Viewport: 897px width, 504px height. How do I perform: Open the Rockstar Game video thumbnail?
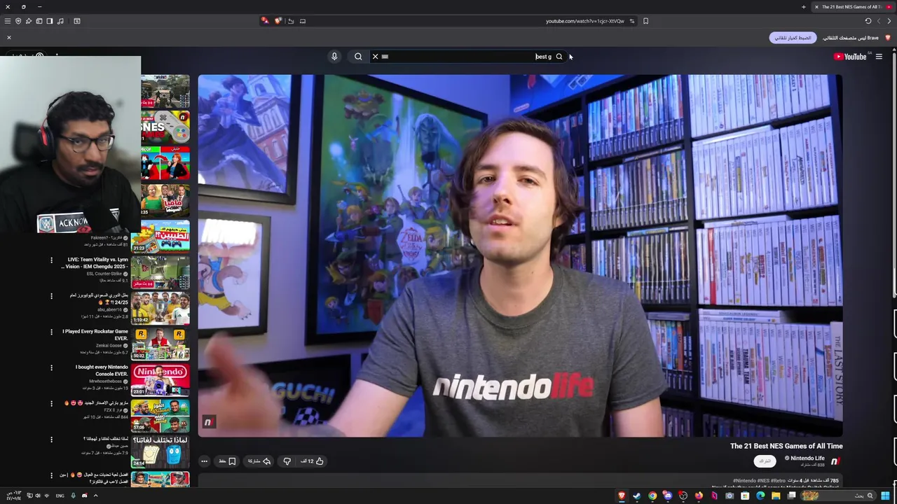[160, 344]
